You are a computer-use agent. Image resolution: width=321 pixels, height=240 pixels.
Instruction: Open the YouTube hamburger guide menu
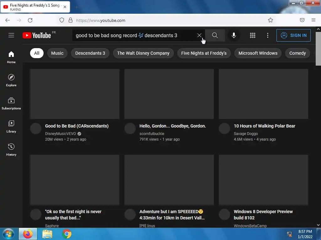11,35
